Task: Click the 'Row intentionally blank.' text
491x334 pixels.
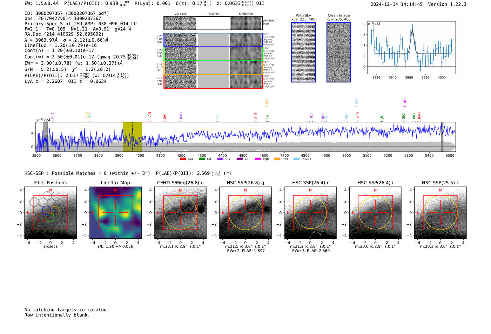Action: (57, 315)
